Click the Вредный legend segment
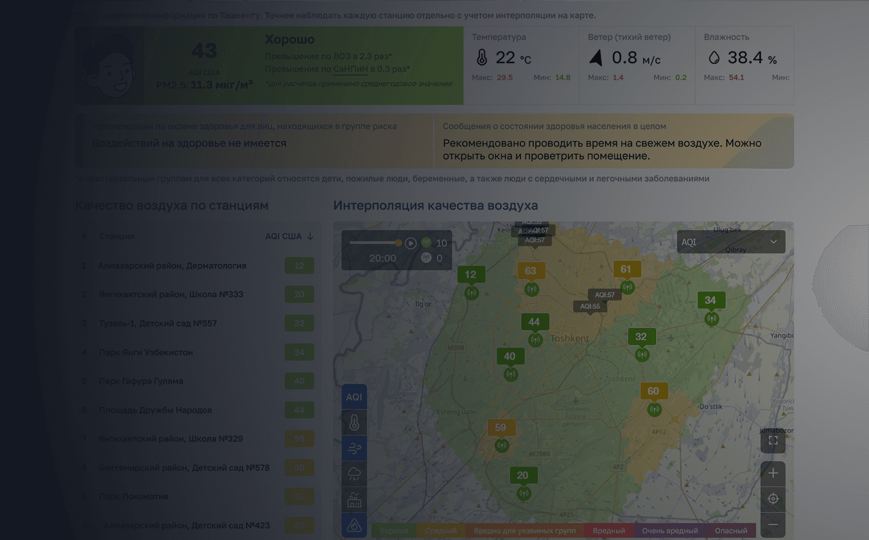 tap(609, 530)
